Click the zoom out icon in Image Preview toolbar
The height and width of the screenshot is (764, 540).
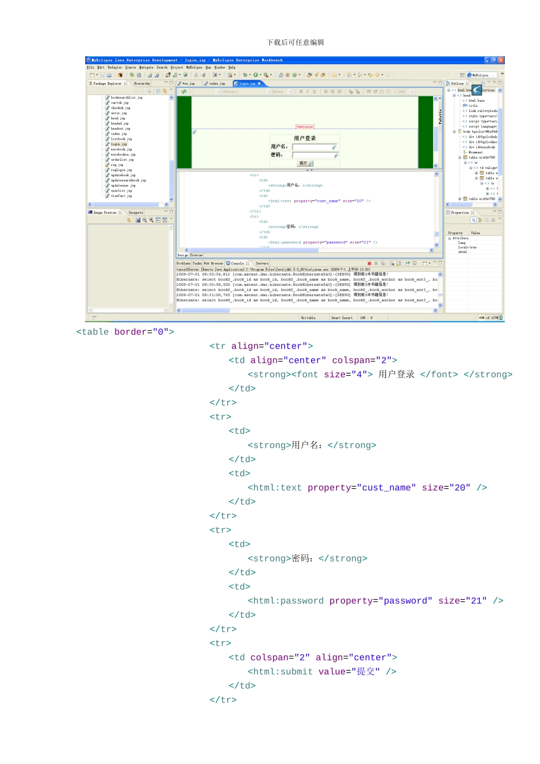click(x=144, y=220)
